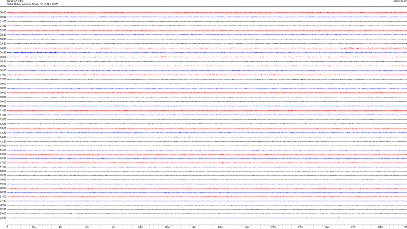
Task: Choose the 07:30 time label
Action: tap(3, 79)
